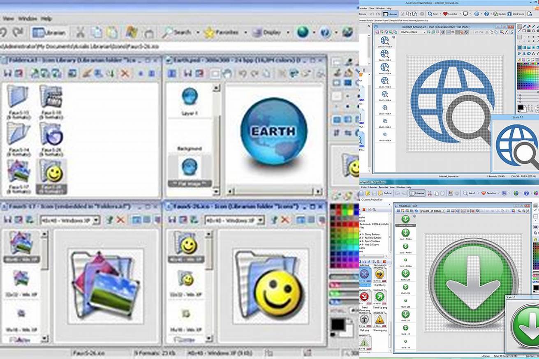Image resolution: width=539 pixels, height=359 pixels.
Task: Select the Layer 1 globe thumbnail in Earth.psd
Action: 190,97
